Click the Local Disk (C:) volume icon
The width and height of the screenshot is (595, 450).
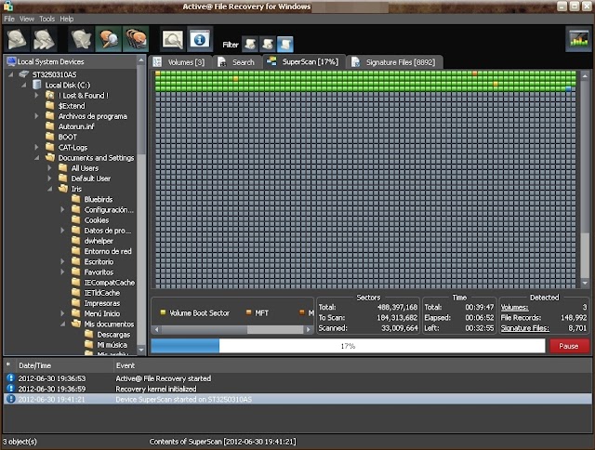coord(37,85)
